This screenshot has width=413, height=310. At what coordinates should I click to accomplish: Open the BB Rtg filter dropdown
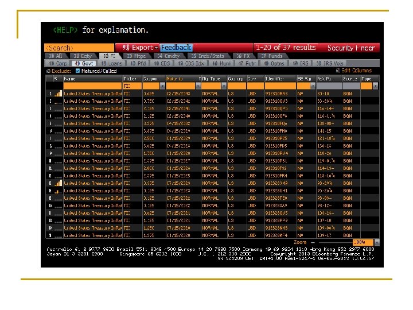pyautogui.click(x=313, y=86)
